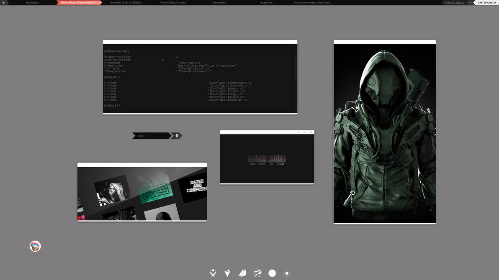Switch to Media Player Classic Home Cinema task
The width and height of the screenshot is (499, 280).
click(x=79, y=3)
